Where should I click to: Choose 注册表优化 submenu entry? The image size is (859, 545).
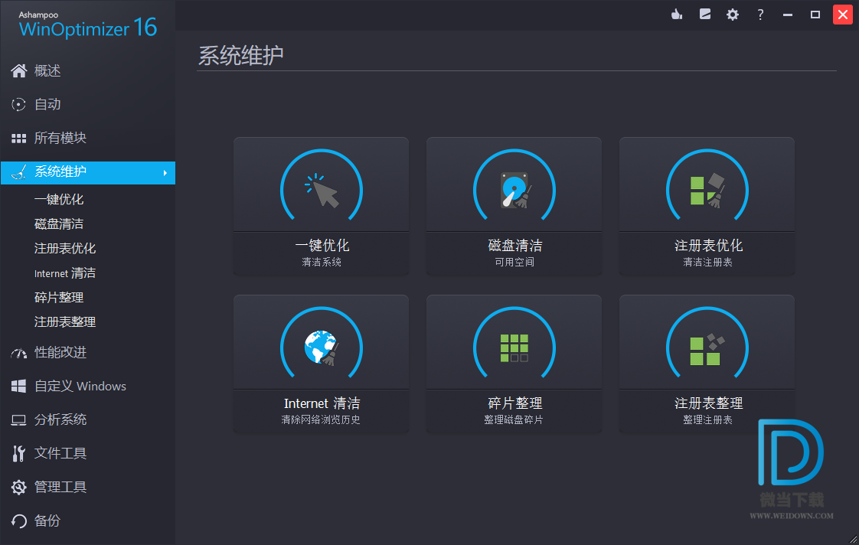pos(65,249)
